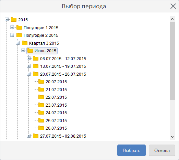Collapse the 20.07.2015 - 26.07.2015 week
The image size is (179, 160).
coord(28,74)
